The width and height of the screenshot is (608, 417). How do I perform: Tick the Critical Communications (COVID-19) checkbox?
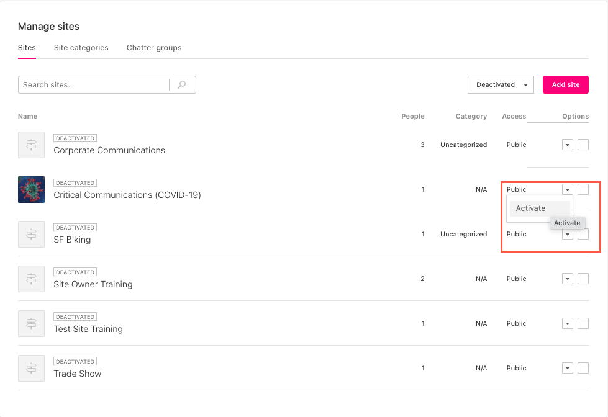coord(583,189)
